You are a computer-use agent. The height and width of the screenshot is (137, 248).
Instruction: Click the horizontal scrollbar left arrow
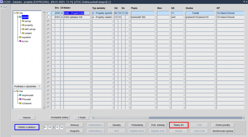tap(93, 118)
